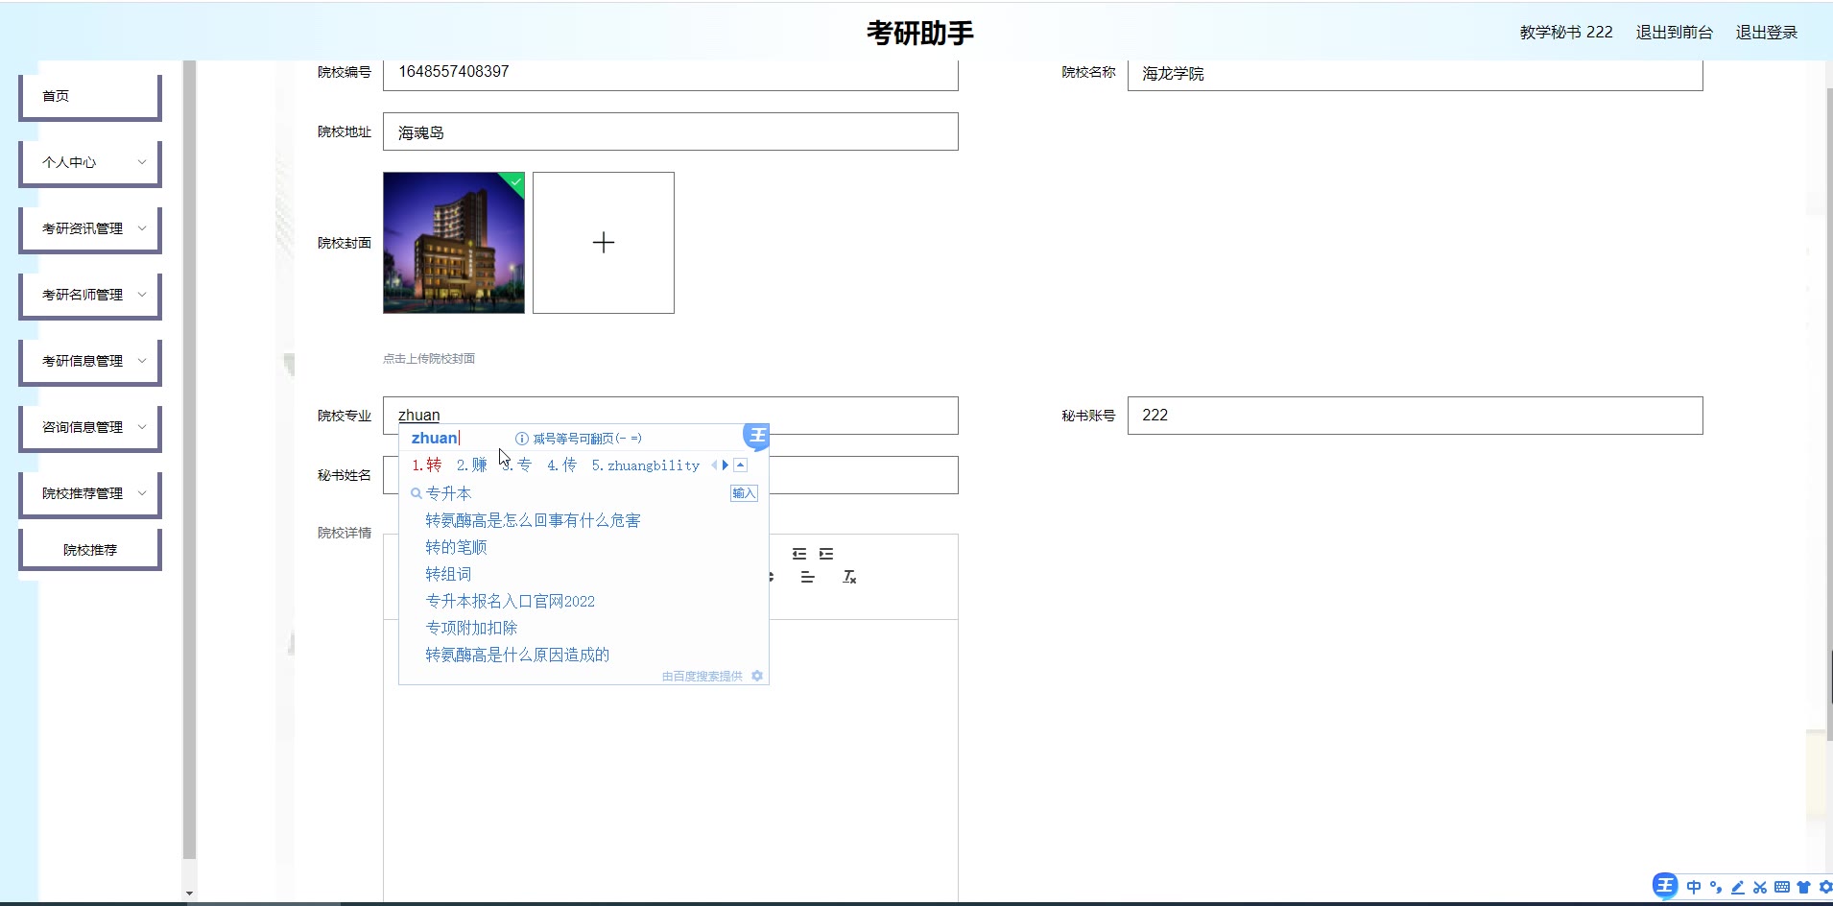Viewport: 1833px width, 906px height.
Task: Click the 点击上传院校封面 hint text
Action: (429, 359)
